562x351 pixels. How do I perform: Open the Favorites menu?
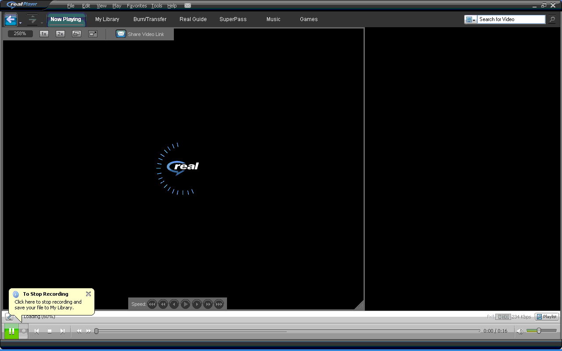tap(137, 6)
